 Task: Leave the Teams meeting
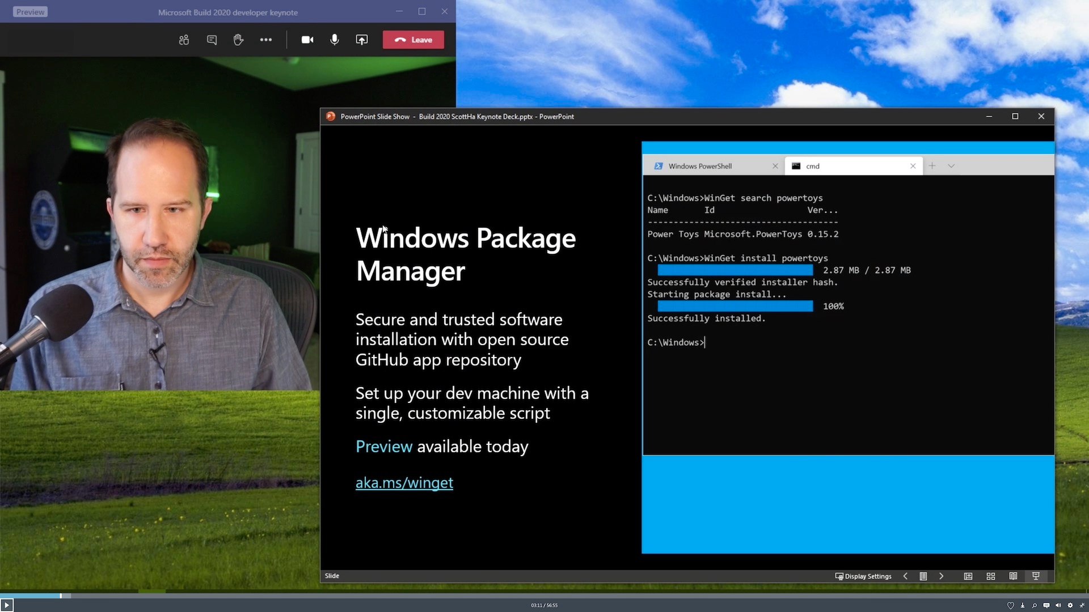point(413,40)
